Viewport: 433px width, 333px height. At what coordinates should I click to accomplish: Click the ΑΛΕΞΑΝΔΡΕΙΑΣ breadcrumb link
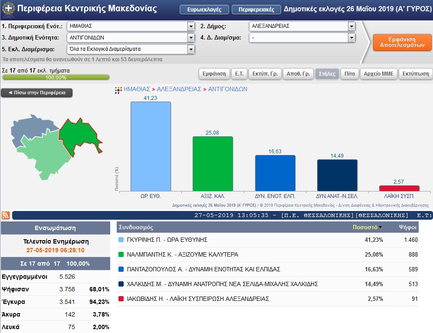[x=179, y=89]
